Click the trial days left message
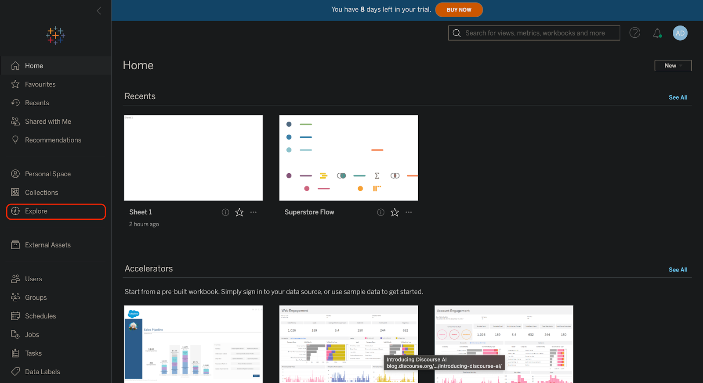The image size is (703, 383). pyautogui.click(x=381, y=9)
